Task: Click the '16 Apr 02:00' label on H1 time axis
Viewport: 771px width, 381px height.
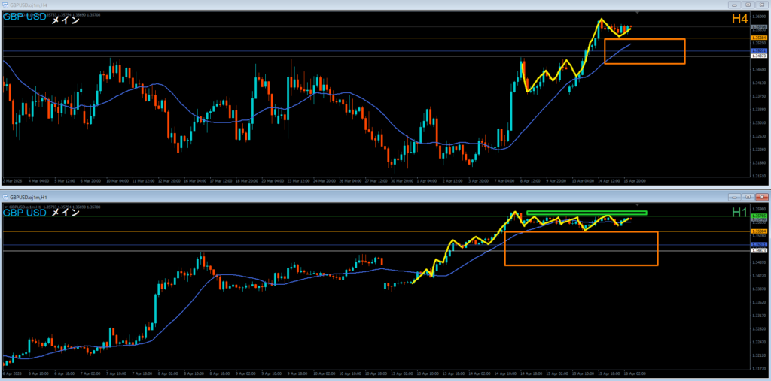Action: pos(635,373)
